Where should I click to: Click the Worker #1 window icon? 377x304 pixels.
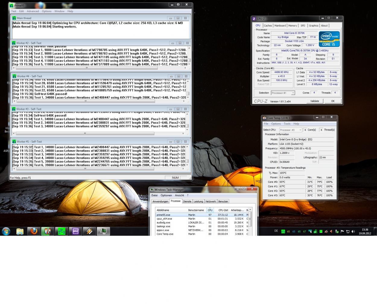(x=14, y=141)
